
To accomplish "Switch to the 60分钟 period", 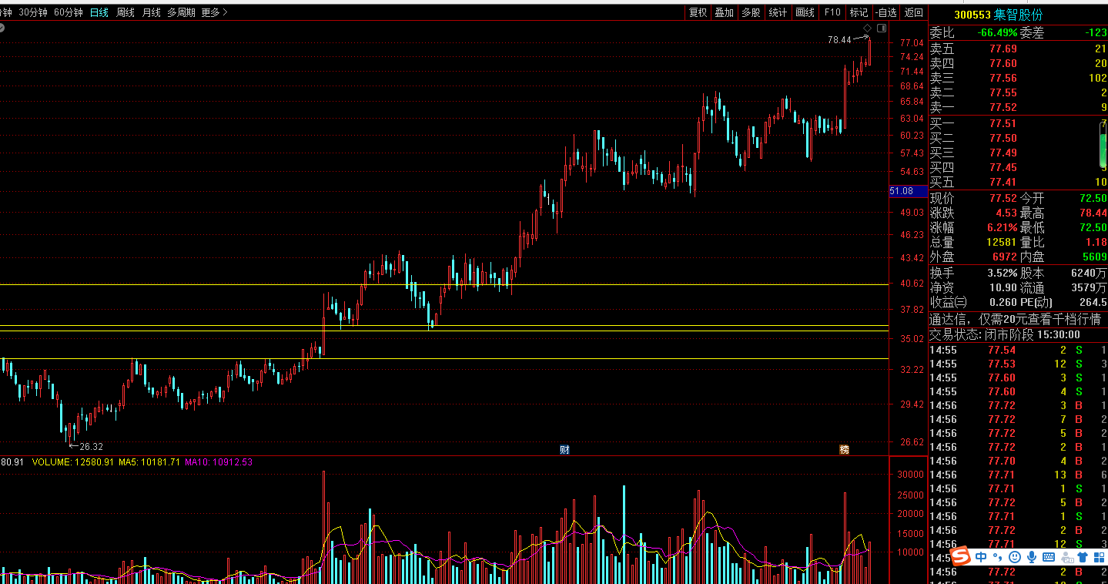I will (x=68, y=12).
